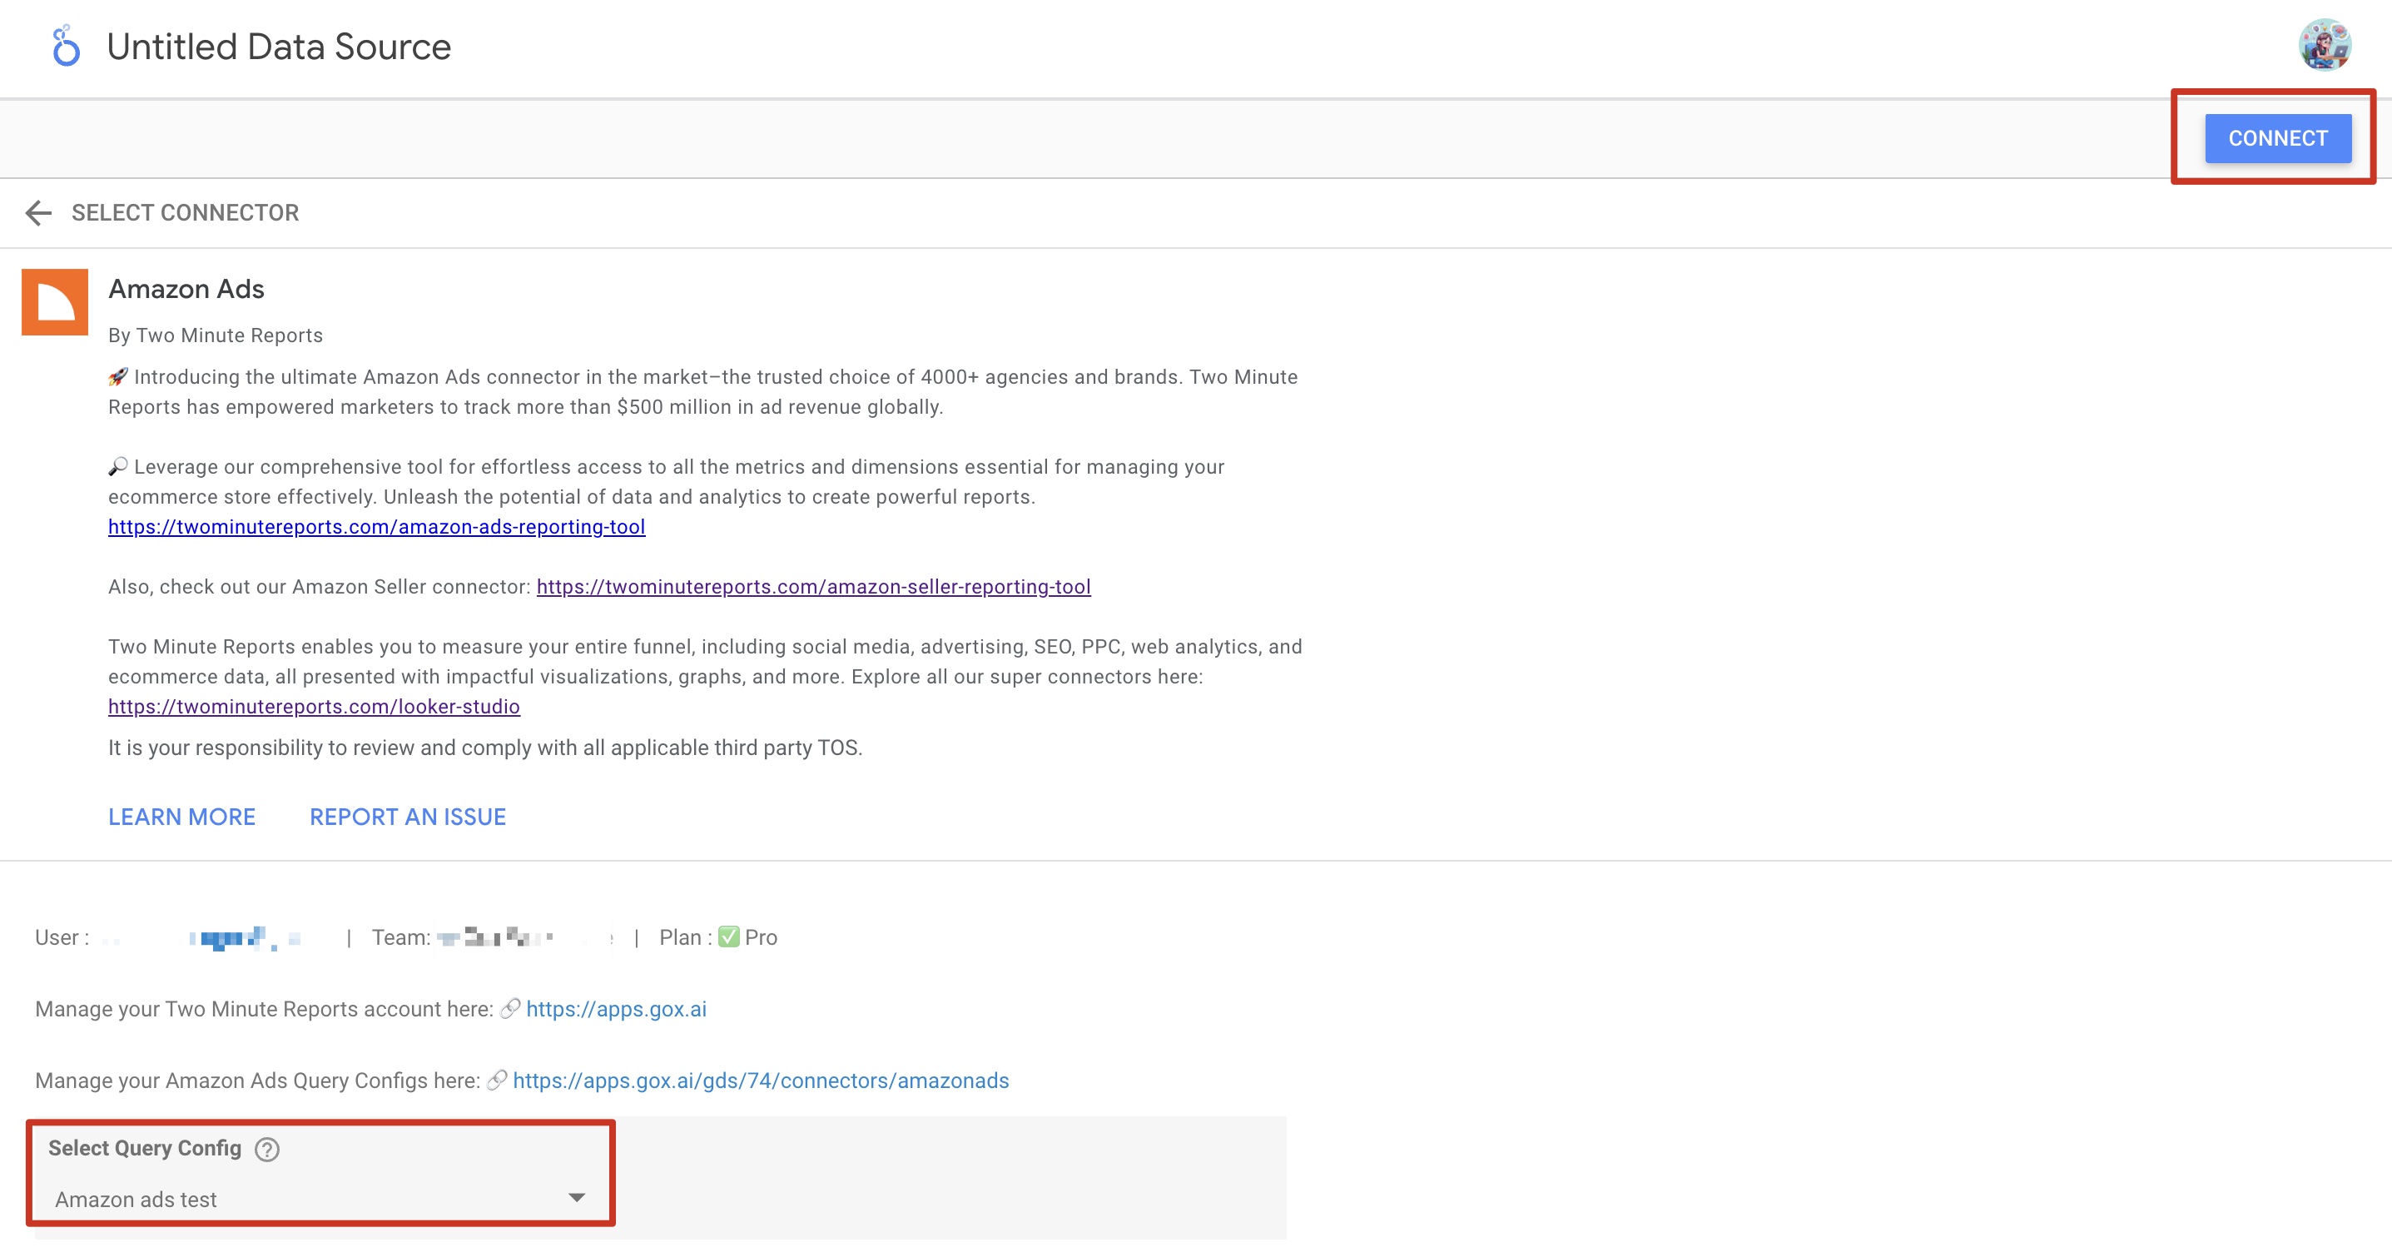The image size is (2392, 1257).
Task: Rename the Untitled Data Source title
Action: (x=279, y=47)
